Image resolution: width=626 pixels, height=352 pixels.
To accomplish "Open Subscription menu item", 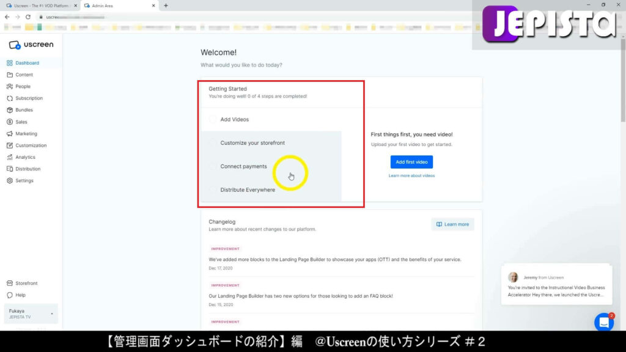I will click(x=31, y=98).
